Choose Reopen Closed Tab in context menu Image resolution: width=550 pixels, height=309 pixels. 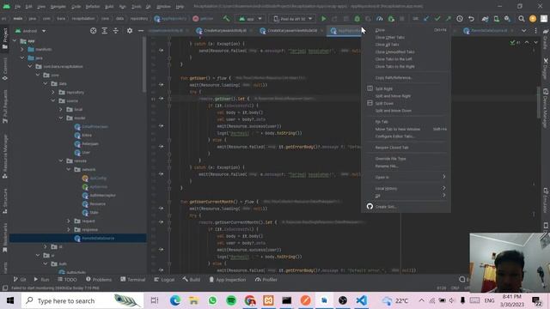(392, 148)
